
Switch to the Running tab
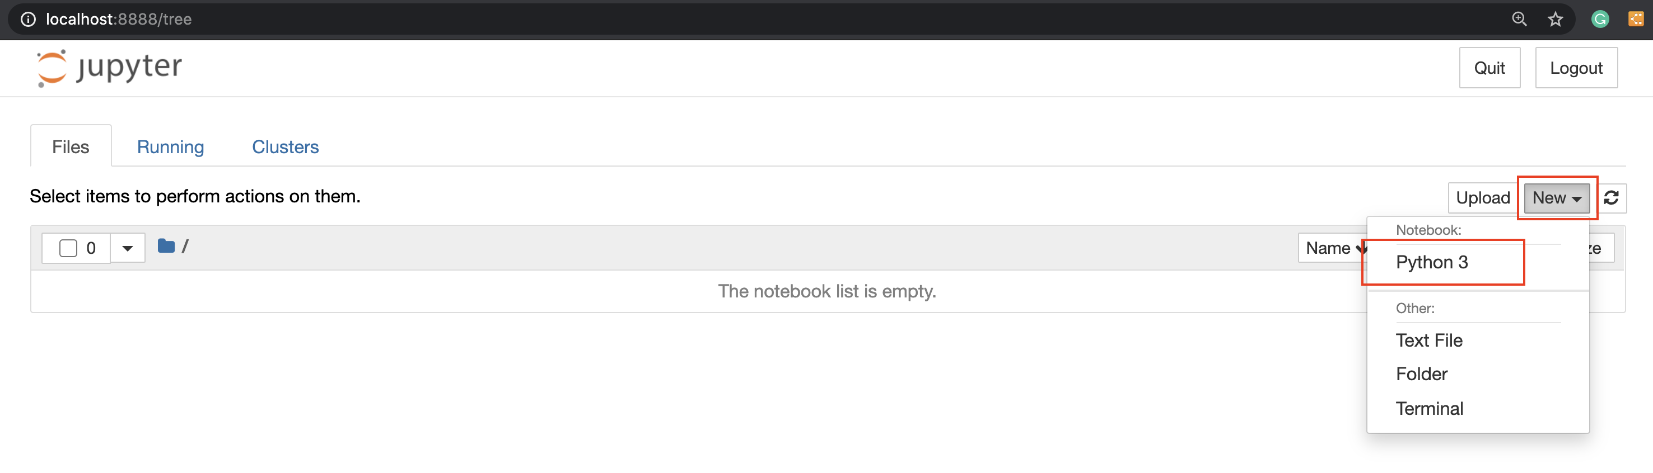[170, 146]
